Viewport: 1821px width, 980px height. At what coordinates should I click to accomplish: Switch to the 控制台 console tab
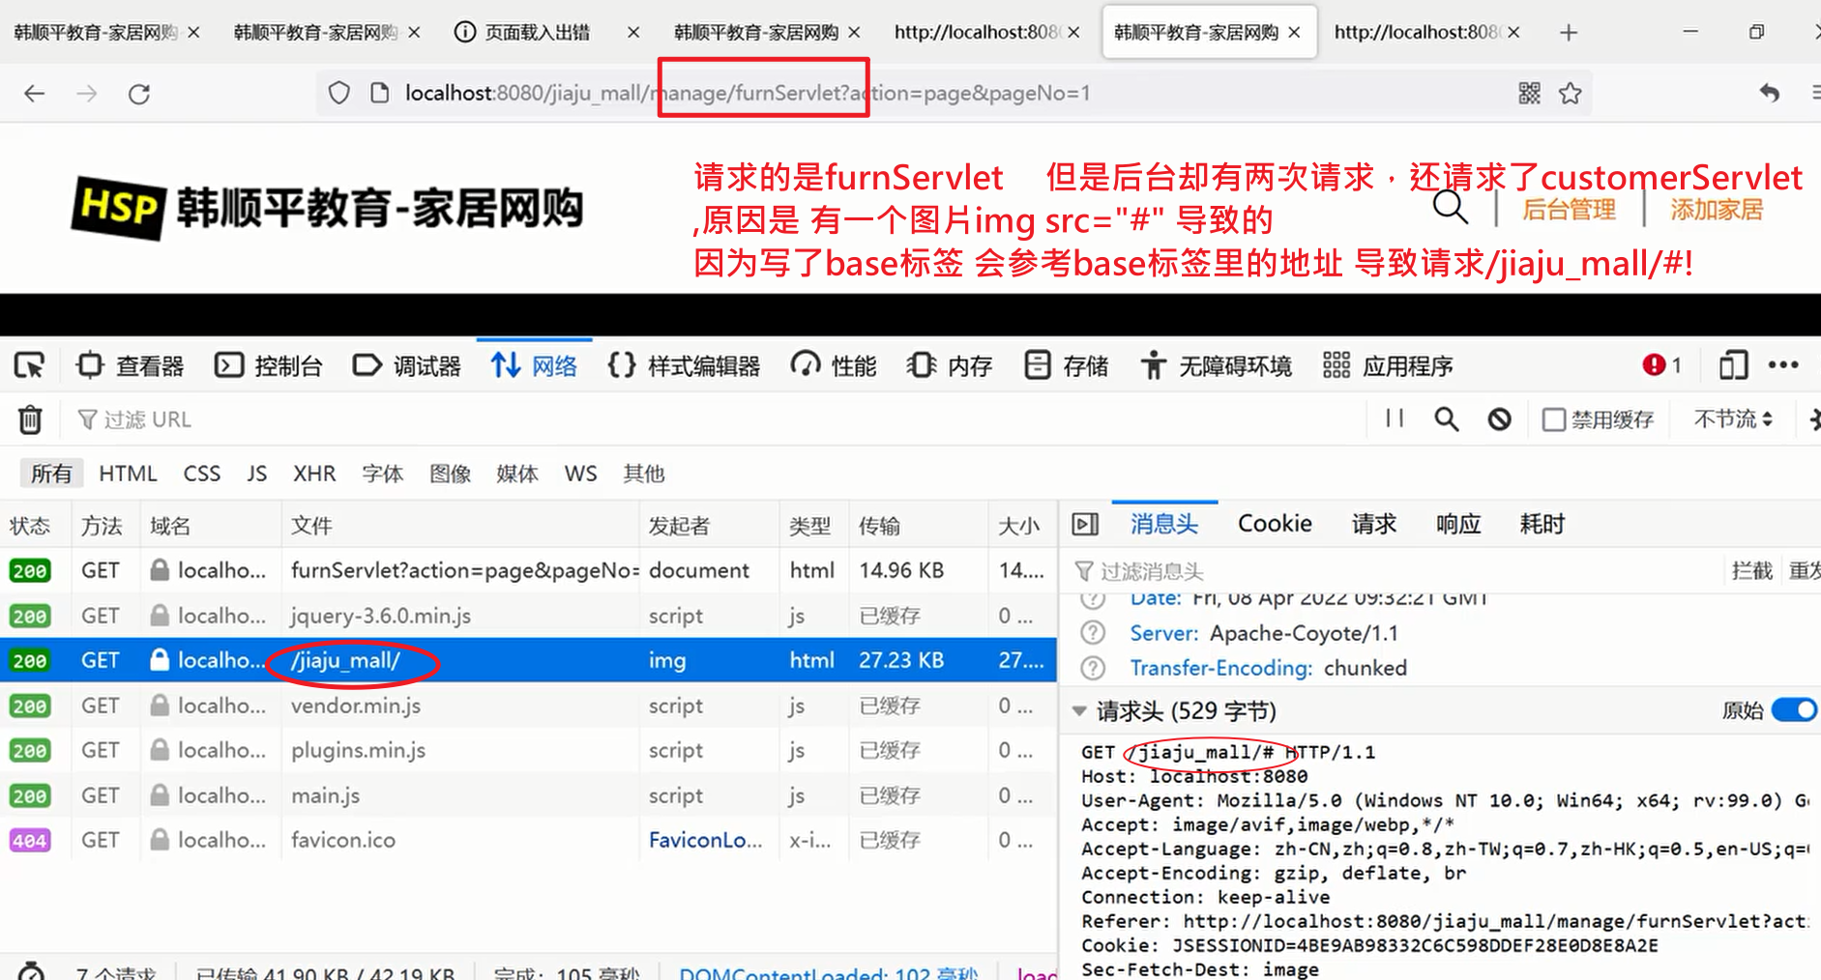pos(269,365)
